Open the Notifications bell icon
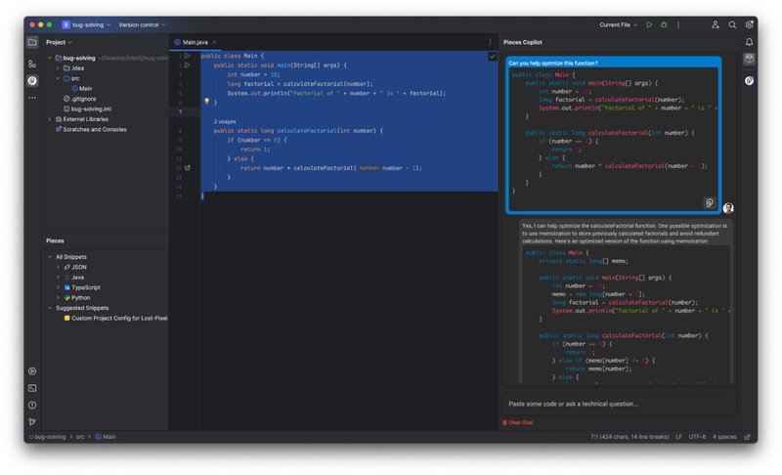 (x=749, y=42)
